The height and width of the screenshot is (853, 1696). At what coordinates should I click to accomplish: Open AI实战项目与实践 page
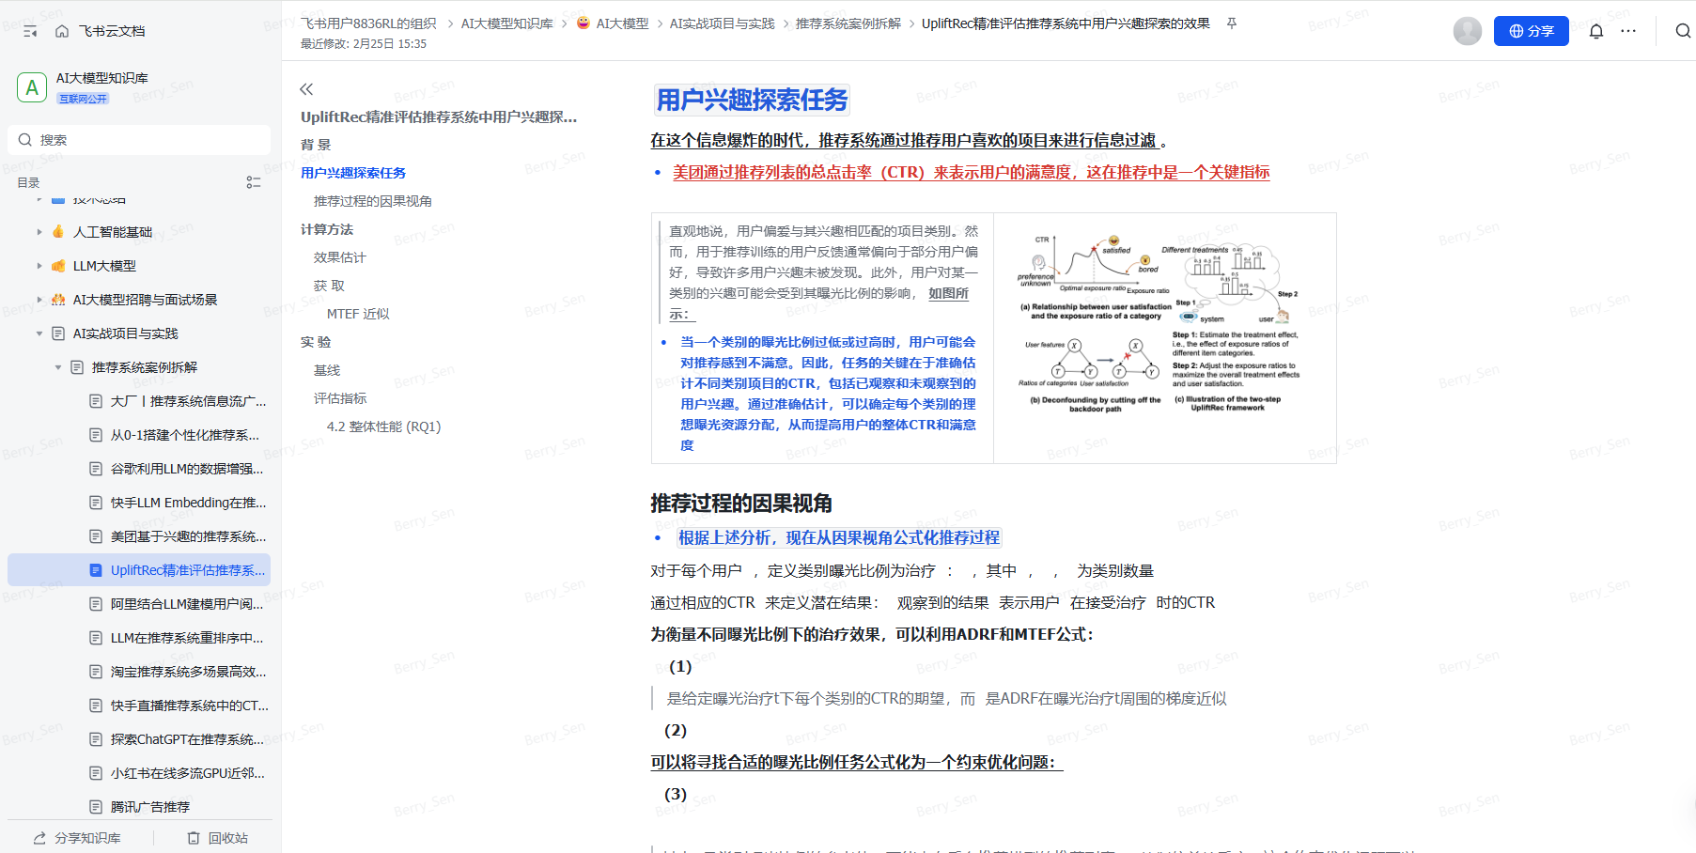tap(126, 333)
